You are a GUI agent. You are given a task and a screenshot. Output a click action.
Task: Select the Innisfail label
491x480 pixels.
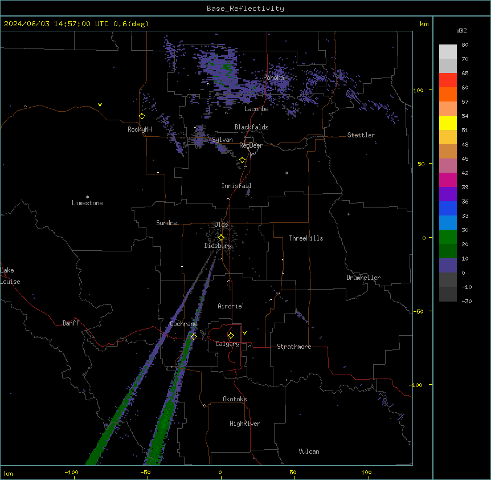[236, 186]
